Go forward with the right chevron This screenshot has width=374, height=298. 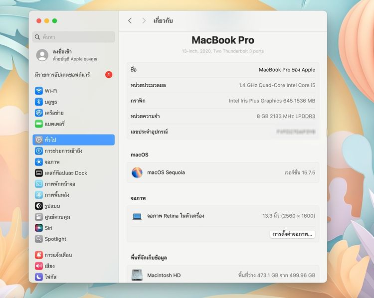[144, 21]
